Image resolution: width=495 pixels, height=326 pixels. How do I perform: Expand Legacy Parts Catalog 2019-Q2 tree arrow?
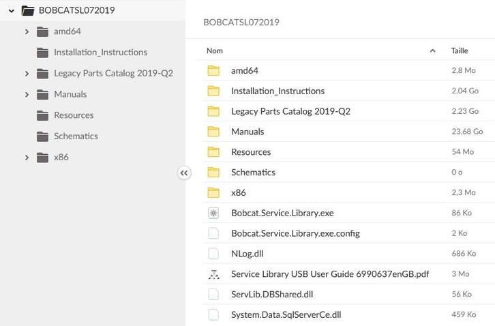(27, 74)
